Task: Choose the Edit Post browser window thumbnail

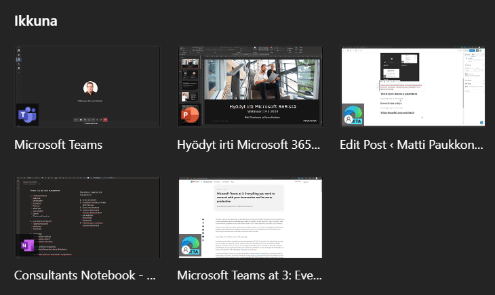Action: tap(413, 86)
